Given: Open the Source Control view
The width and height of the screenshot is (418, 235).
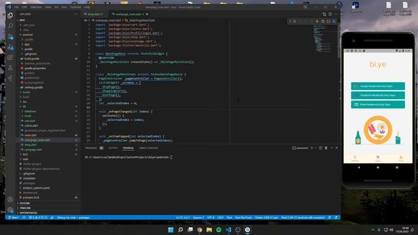Looking at the screenshot, I should coord(10,37).
